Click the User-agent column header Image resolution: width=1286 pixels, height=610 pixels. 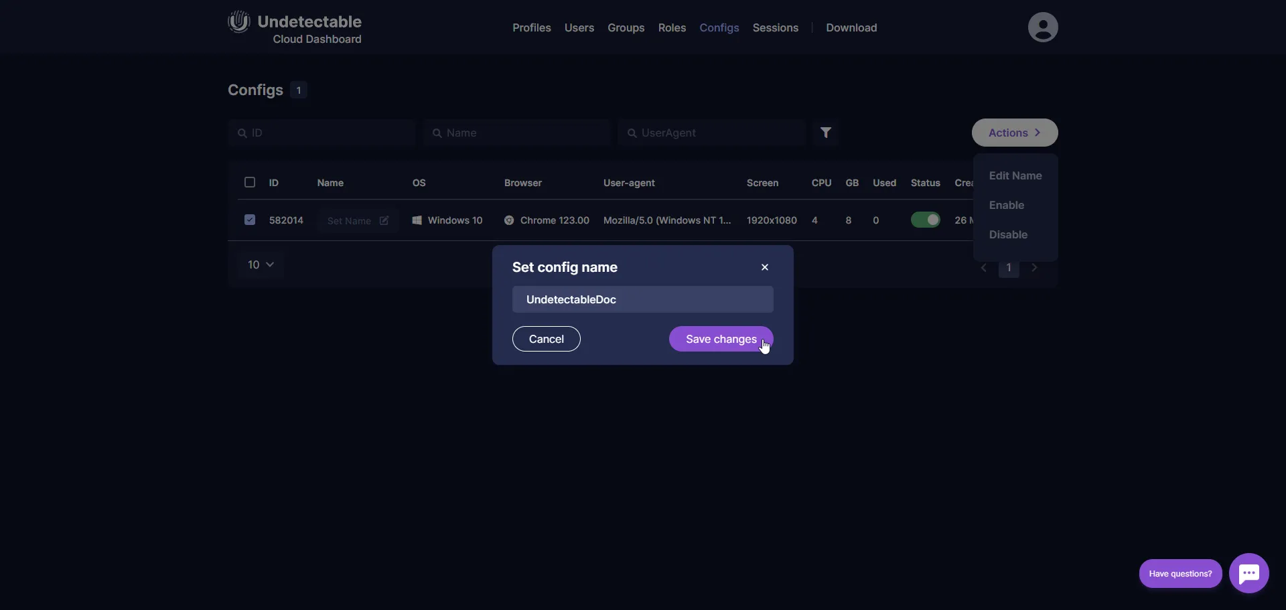click(629, 183)
